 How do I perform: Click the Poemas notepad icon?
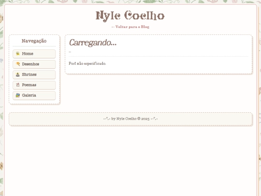coord(18,85)
